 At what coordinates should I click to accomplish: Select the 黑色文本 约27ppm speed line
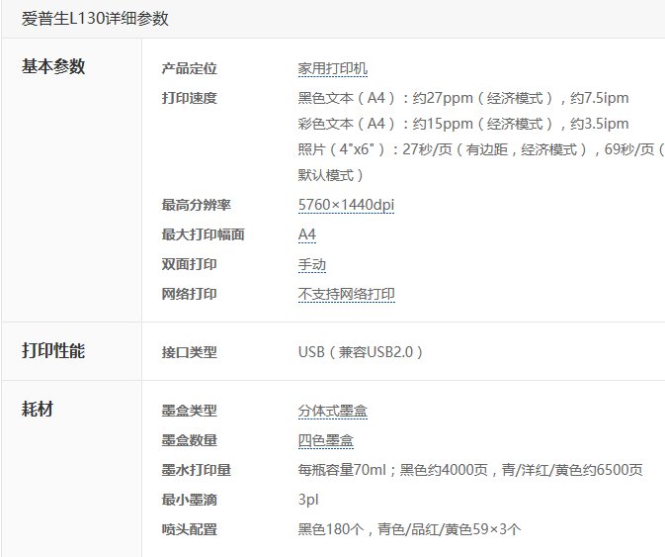[x=463, y=98]
